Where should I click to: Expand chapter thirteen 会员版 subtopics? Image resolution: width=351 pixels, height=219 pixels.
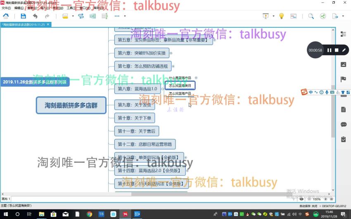(x=185, y=157)
